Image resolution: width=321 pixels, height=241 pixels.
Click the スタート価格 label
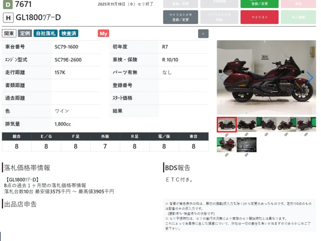[122, 98]
